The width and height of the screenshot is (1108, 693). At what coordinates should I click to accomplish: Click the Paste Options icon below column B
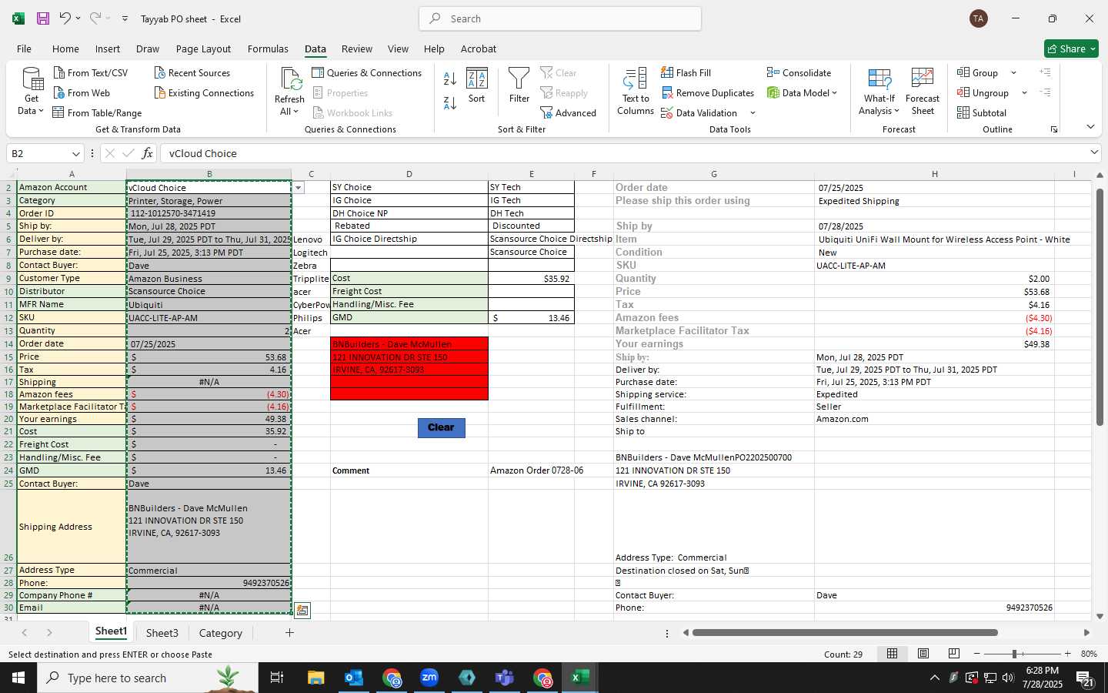coord(302,610)
